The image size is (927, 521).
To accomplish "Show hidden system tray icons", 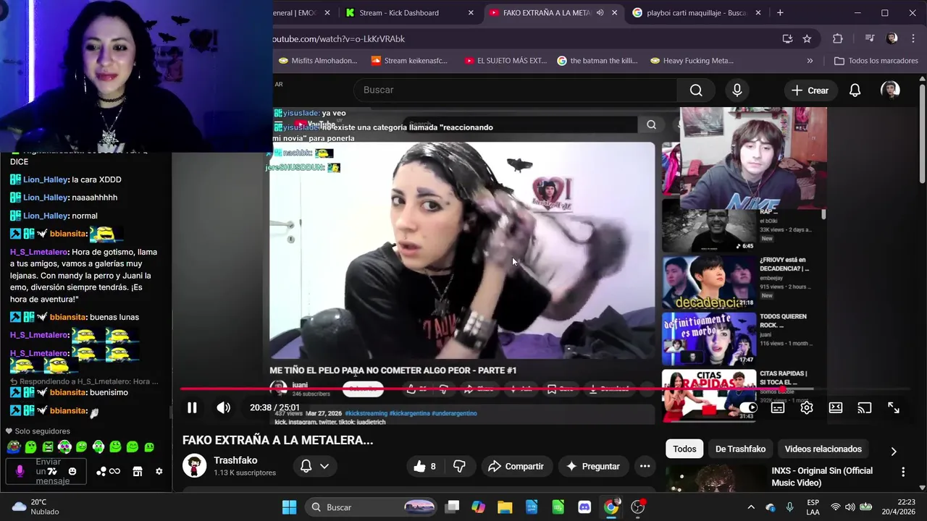I will click(751, 507).
